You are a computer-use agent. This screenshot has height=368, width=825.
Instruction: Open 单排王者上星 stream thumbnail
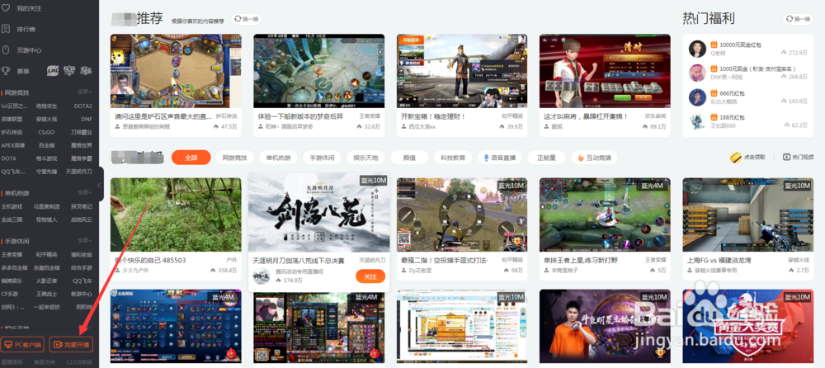(x=605, y=215)
